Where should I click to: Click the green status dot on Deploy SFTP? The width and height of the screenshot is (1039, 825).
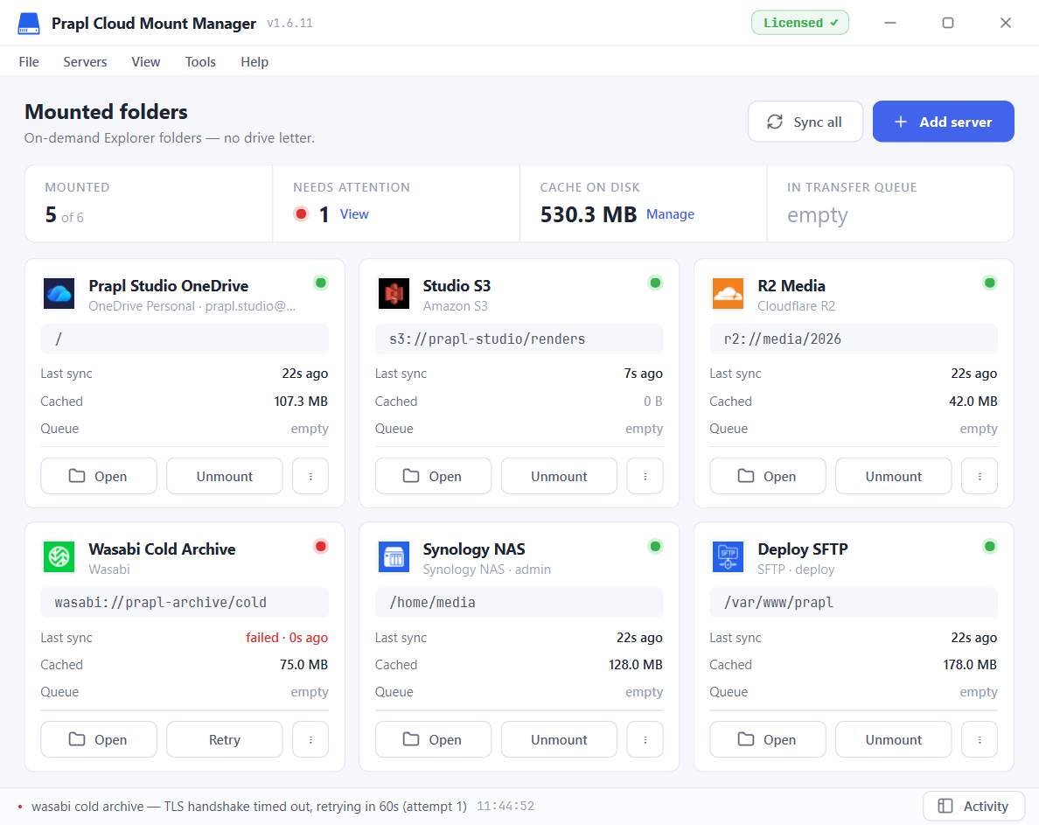point(990,547)
